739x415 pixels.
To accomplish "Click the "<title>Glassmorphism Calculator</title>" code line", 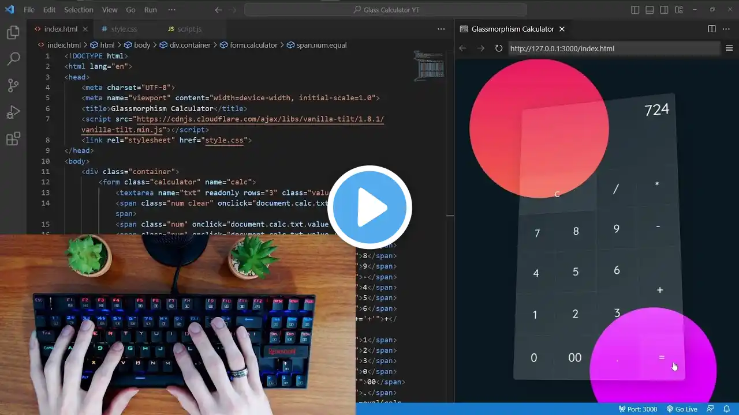I will (165, 108).
